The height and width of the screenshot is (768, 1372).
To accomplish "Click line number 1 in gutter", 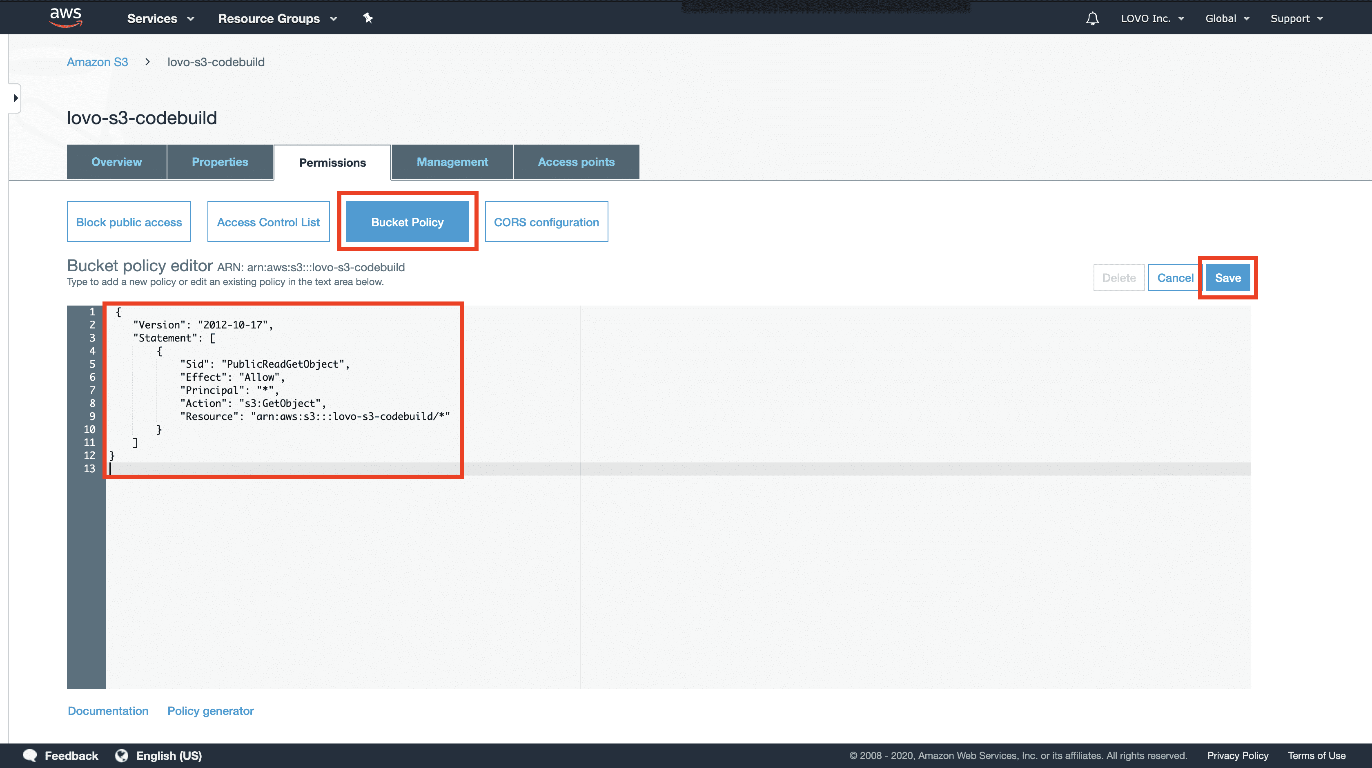I will click(x=92, y=312).
